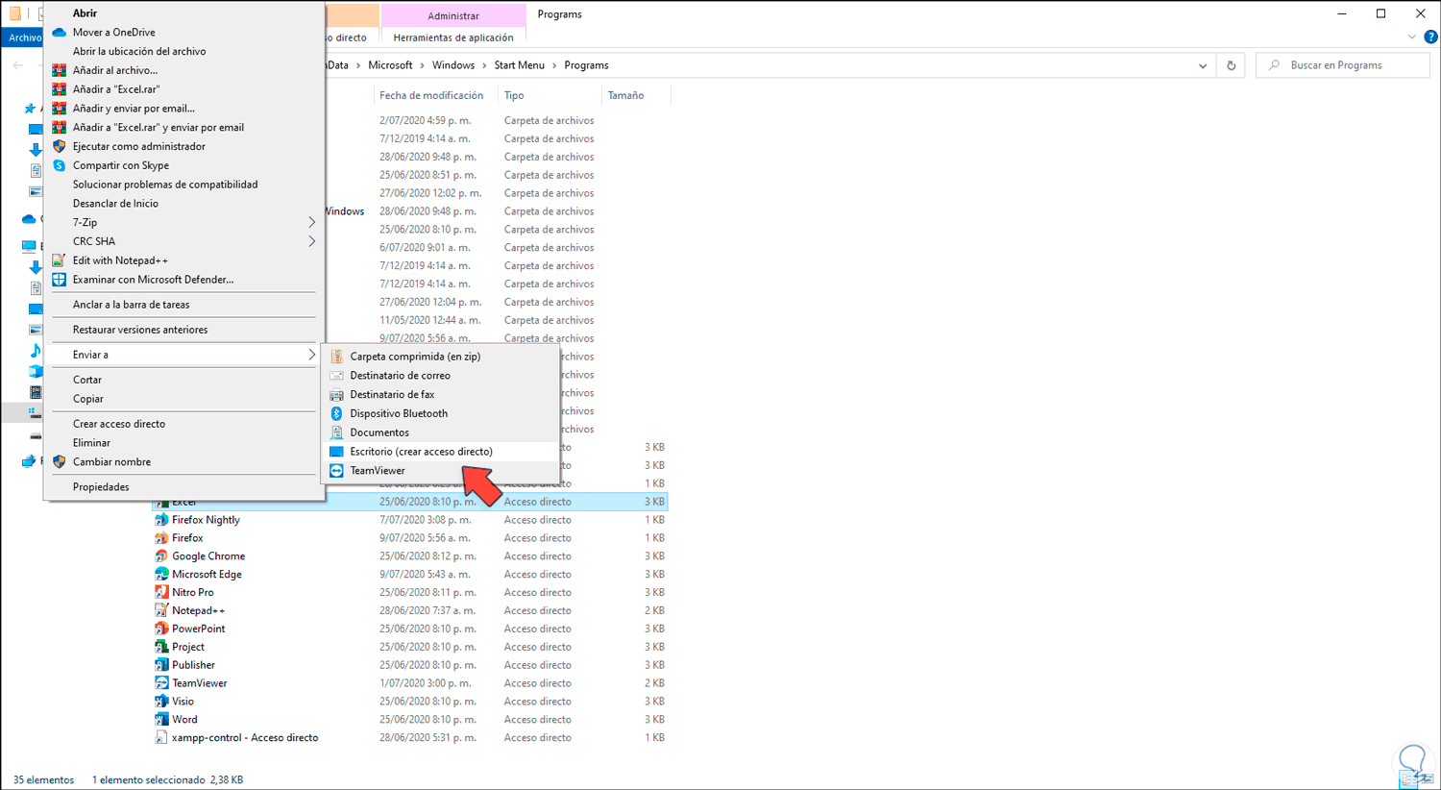
Task: Switch to the Administrar ribbon tab
Action: [x=453, y=15]
